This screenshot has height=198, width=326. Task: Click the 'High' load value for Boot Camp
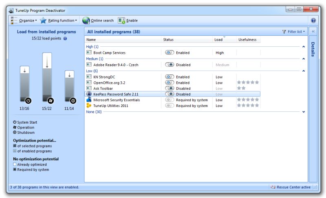pos(220,53)
